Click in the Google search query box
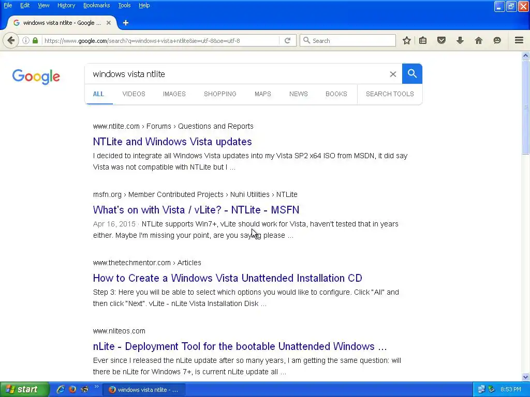This screenshot has width=530, height=397. [237, 74]
